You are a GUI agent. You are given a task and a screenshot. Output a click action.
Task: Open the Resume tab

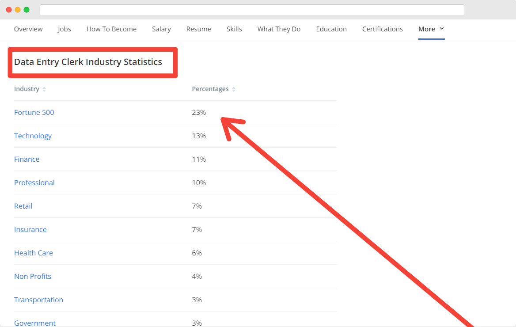[x=198, y=29]
